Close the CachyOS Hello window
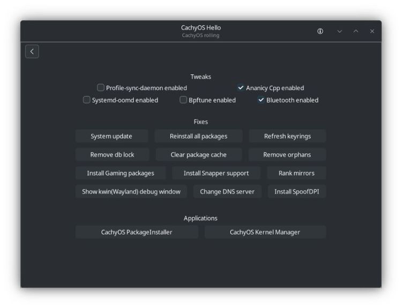 pos(372,32)
